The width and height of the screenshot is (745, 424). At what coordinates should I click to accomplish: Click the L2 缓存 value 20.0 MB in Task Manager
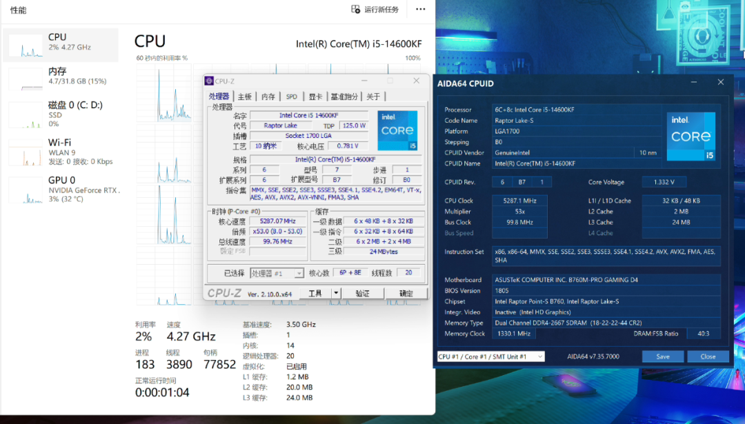pyautogui.click(x=299, y=387)
